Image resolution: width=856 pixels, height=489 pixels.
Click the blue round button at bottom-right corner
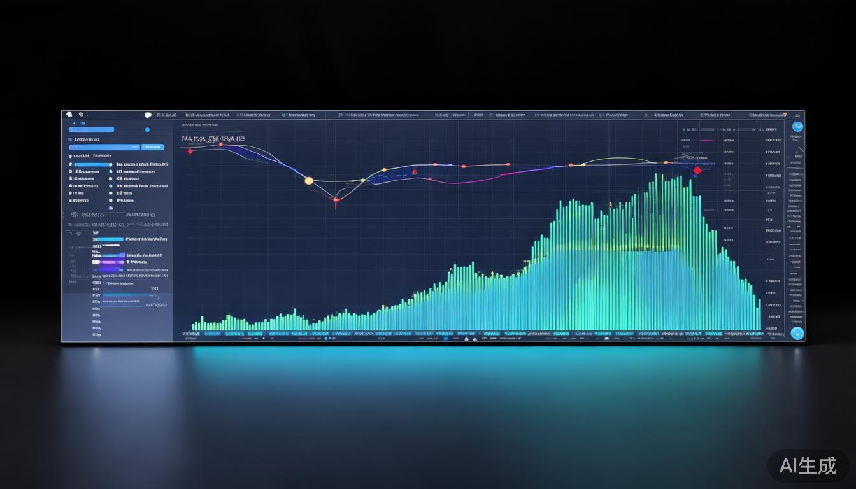pyautogui.click(x=797, y=333)
